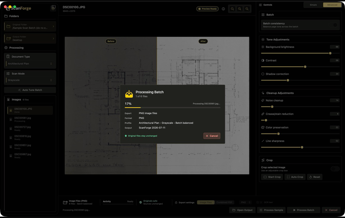Select the Image Files export tab

coord(206,203)
